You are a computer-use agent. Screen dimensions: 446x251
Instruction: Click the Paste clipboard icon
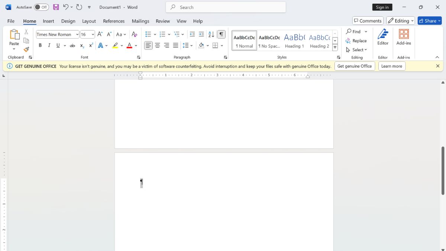14,34
